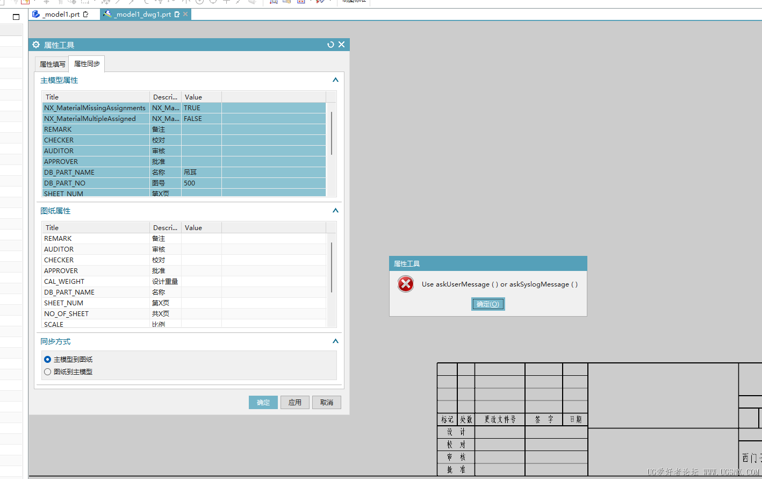Image resolution: width=762 pixels, height=479 pixels.
Task: Click the 设计重量 description cell
Action: click(x=166, y=281)
